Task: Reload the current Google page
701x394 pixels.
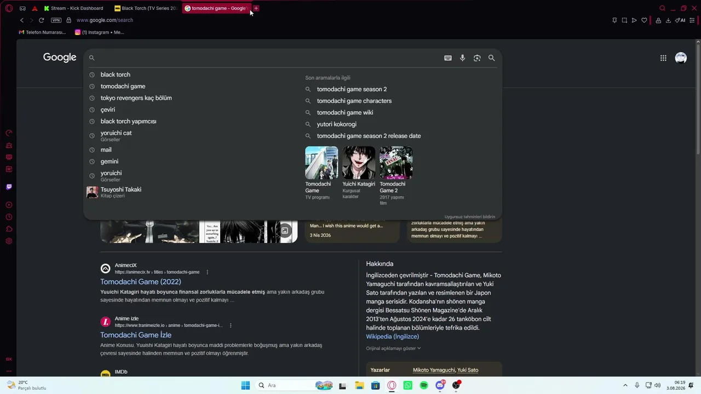Action: (x=41, y=20)
